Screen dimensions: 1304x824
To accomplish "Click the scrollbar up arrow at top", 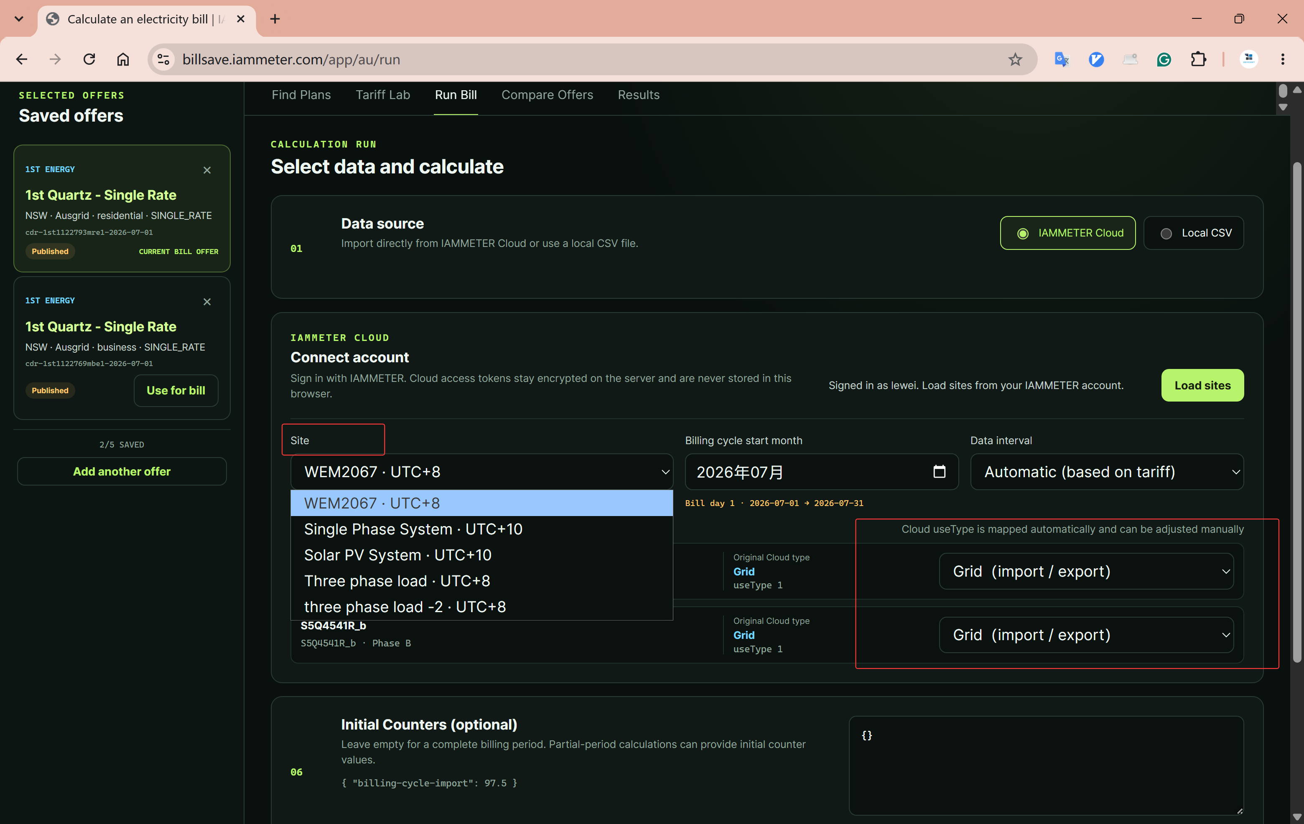I will pyautogui.click(x=1297, y=90).
